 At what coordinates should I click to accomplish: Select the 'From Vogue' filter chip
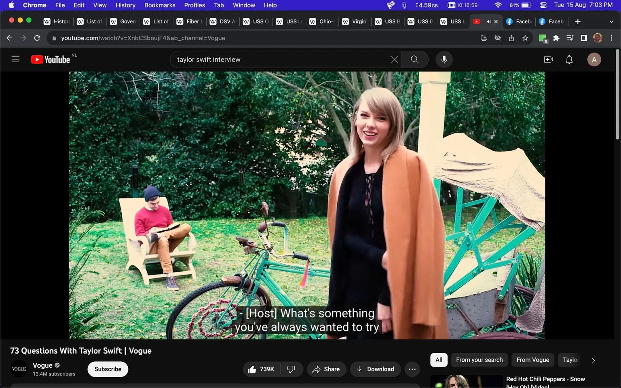pyautogui.click(x=532, y=360)
